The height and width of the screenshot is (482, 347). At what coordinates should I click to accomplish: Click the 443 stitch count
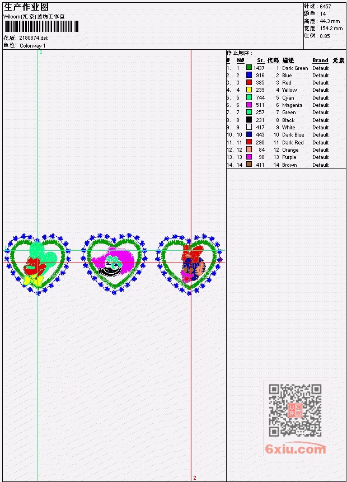coord(260,135)
